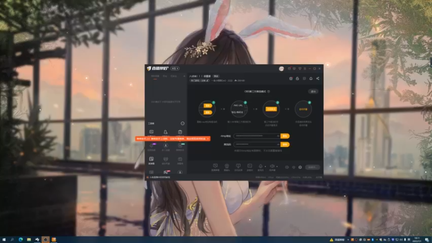Add a new scene with the plus icon

[x=184, y=76]
